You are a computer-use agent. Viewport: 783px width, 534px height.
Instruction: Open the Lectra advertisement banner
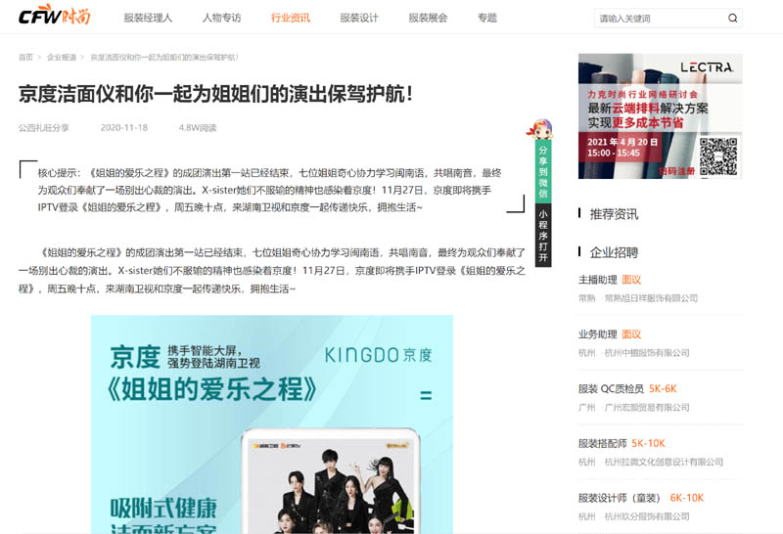(660, 115)
